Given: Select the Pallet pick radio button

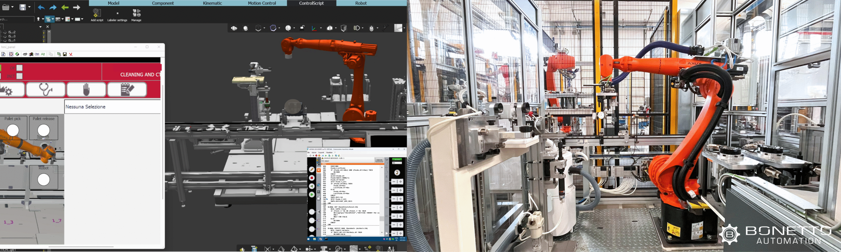Looking at the screenshot, I should click(13, 130).
